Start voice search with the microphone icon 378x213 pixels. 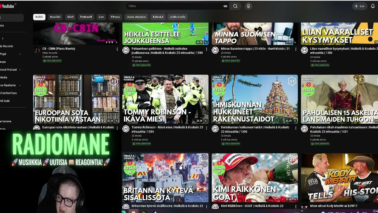coord(248,6)
